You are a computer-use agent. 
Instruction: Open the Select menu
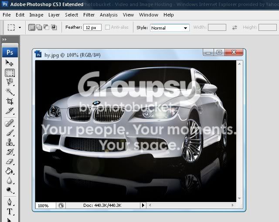tap(71, 15)
